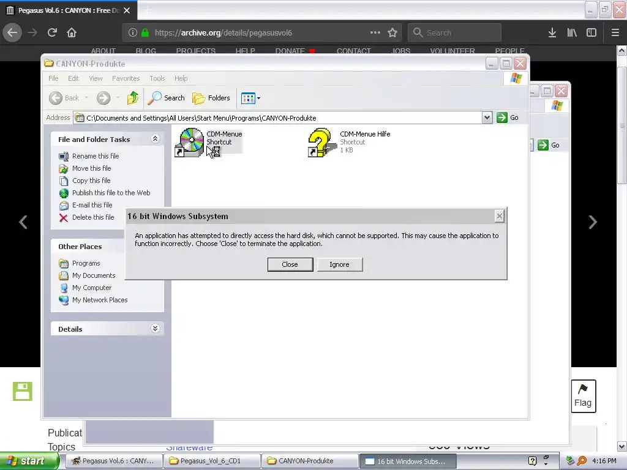Image resolution: width=627 pixels, height=470 pixels.
Task: Click next item arrow on archive page
Action: point(593,222)
